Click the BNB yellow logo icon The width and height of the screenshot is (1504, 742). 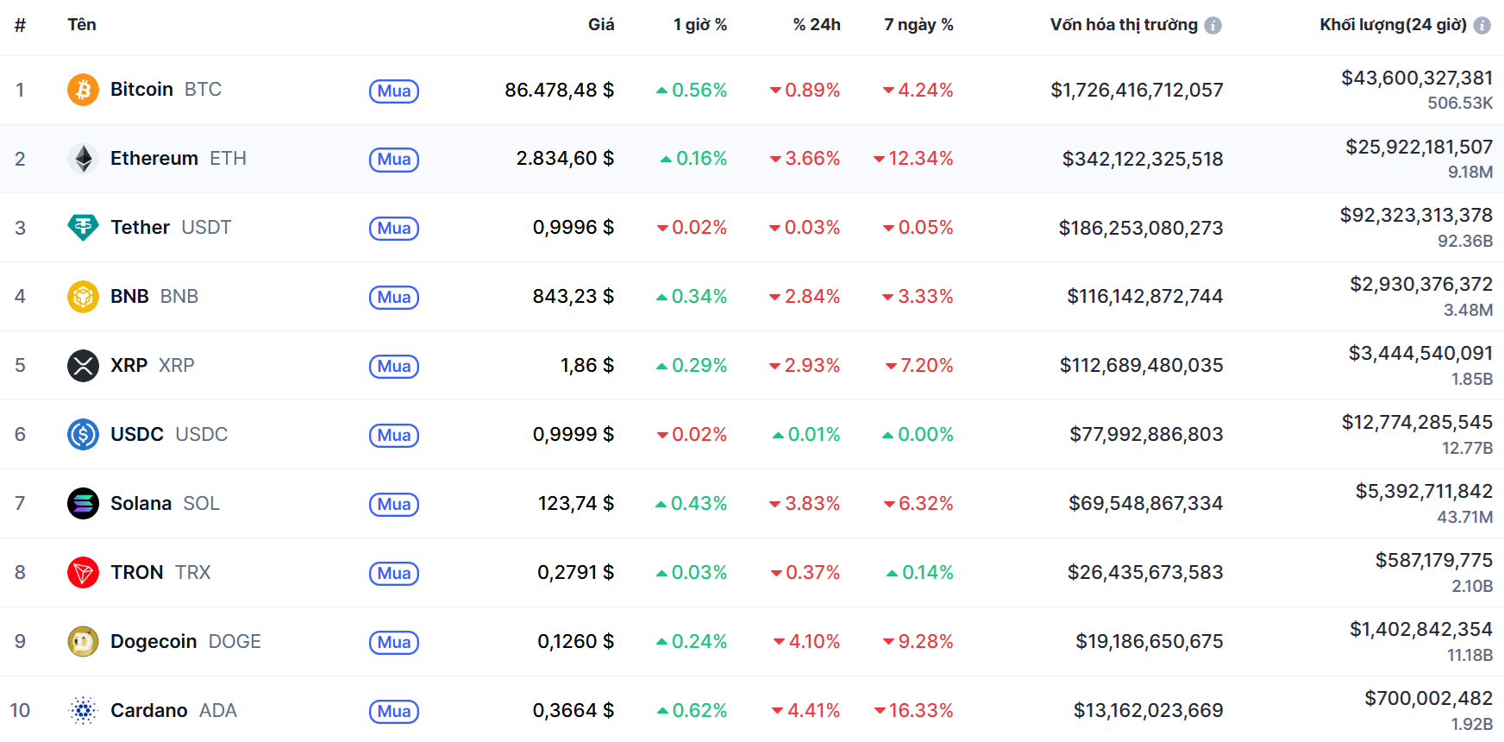(83, 297)
